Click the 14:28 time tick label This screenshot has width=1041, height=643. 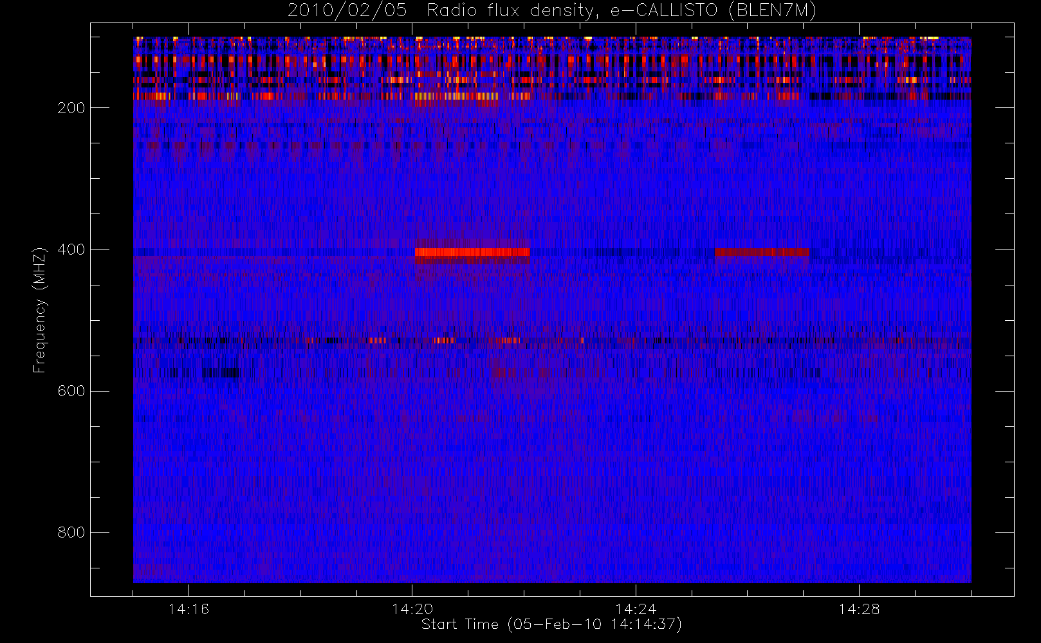[x=859, y=609]
